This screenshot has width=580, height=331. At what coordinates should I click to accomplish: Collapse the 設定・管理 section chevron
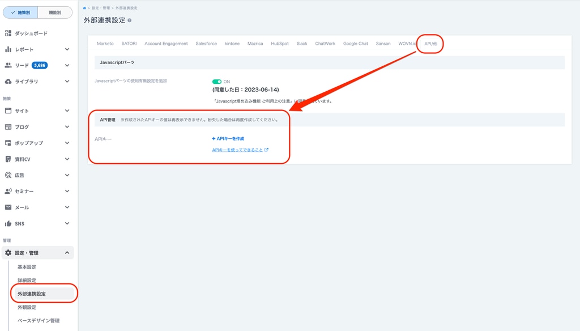point(67,253)
